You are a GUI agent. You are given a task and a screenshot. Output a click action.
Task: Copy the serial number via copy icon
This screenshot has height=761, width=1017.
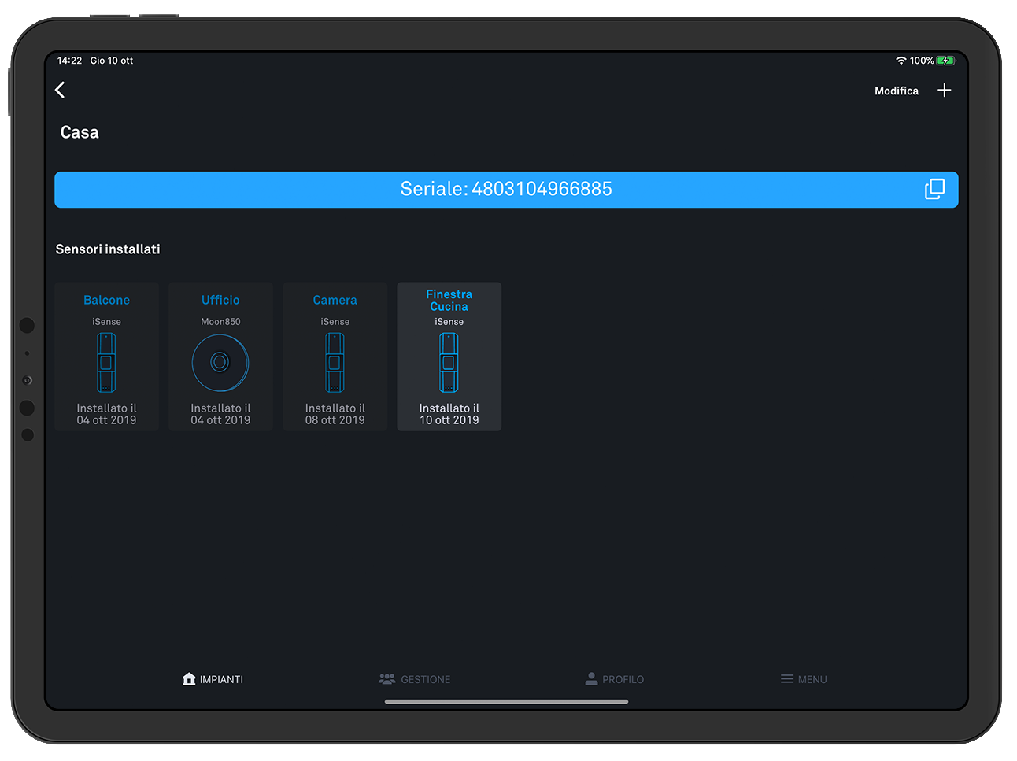(934, 189)
